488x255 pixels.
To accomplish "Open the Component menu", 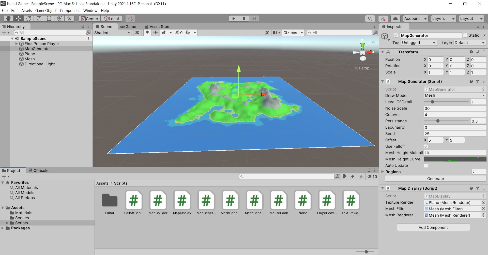I will coord(70,11).
